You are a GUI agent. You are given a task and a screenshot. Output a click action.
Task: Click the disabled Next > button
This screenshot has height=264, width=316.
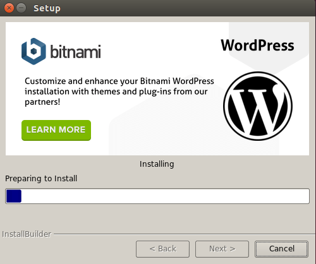coord(222,249)
